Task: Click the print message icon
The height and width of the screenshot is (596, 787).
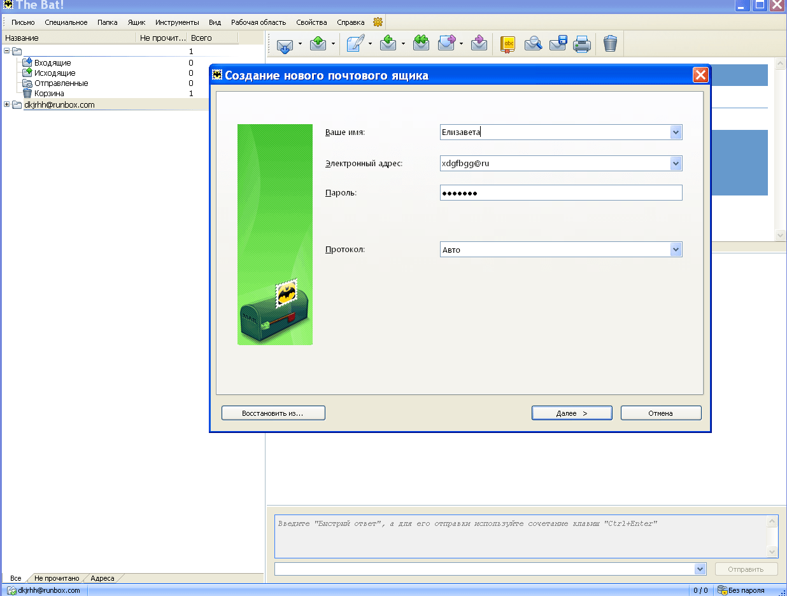Action: [582, 44]
